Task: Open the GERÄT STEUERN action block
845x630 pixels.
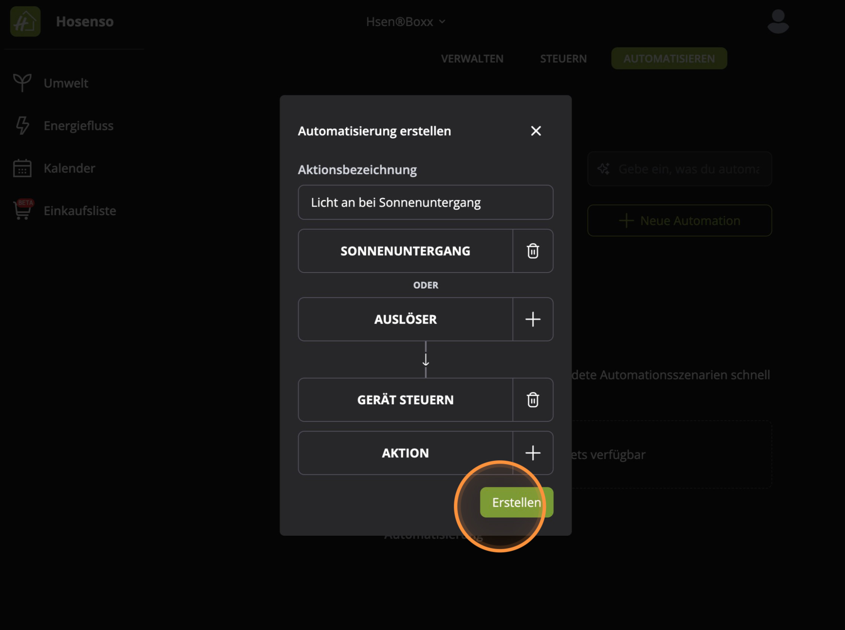Action: pyautogui.click(x=405, y=400)
